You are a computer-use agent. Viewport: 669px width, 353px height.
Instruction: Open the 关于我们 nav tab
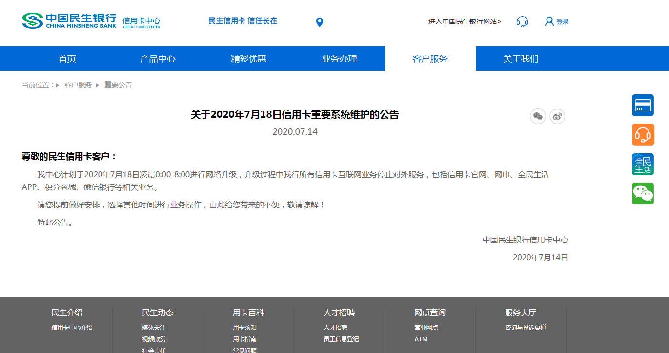click(521, 58)
